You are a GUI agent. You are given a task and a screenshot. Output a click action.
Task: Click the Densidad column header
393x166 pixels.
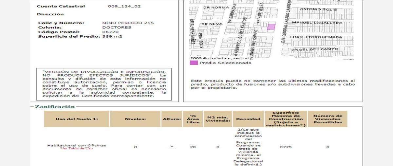pyautogui.click(x=248, y=119)
